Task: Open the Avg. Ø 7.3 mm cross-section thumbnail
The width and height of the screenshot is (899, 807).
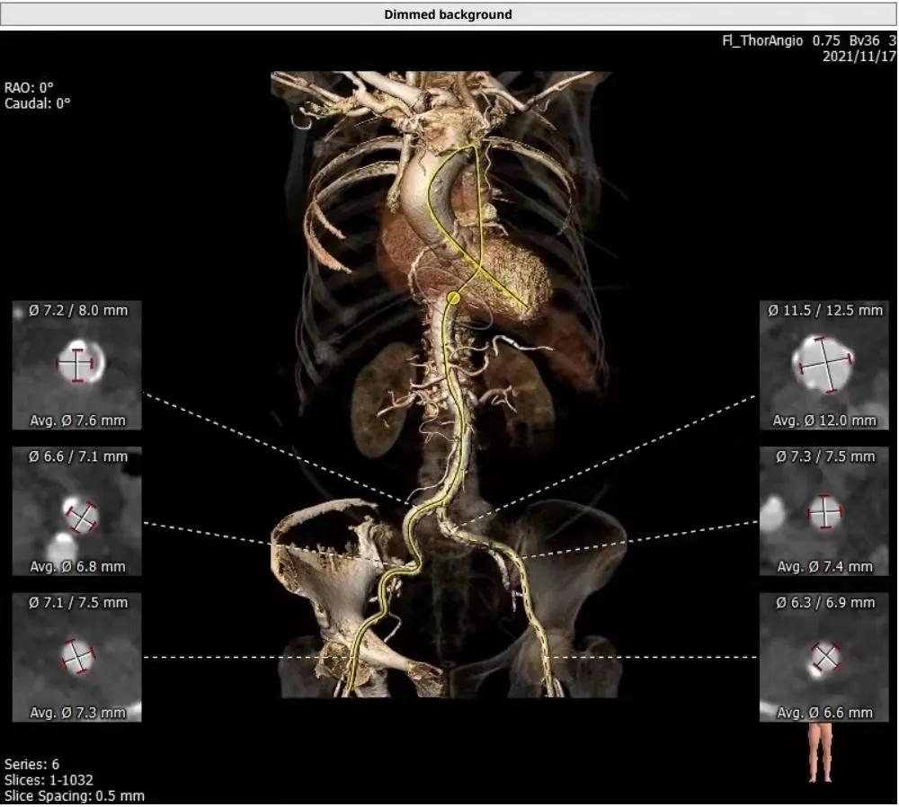Action: click(77, 657)
